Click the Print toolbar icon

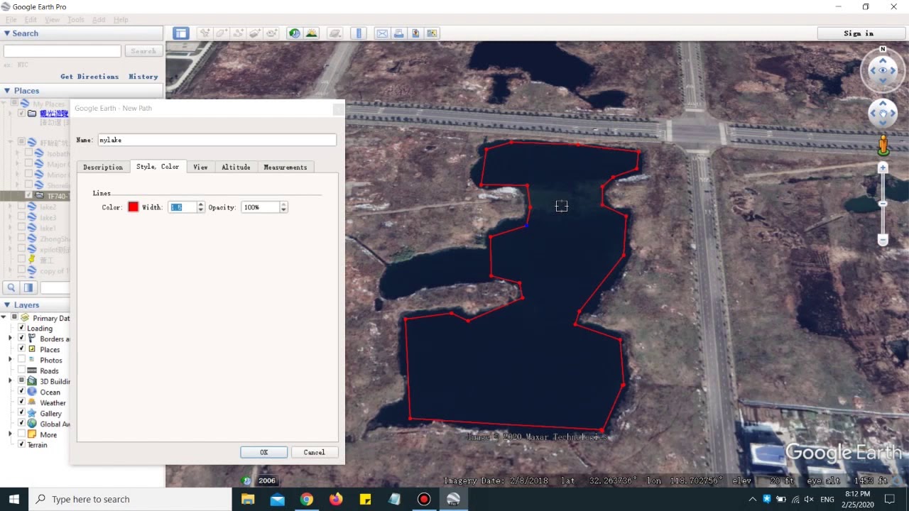398,33
